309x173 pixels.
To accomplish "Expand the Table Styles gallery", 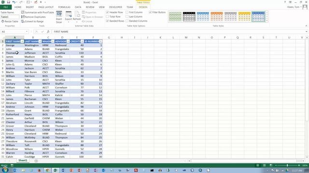I will [267, 21].
